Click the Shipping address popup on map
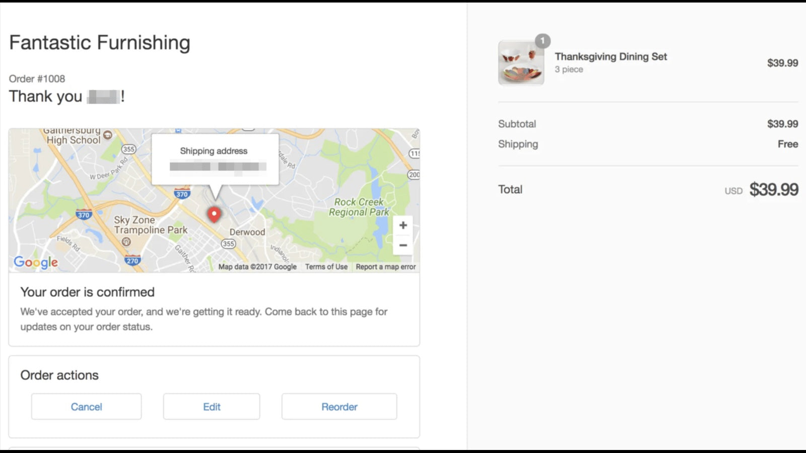 (x=215, y=159)
